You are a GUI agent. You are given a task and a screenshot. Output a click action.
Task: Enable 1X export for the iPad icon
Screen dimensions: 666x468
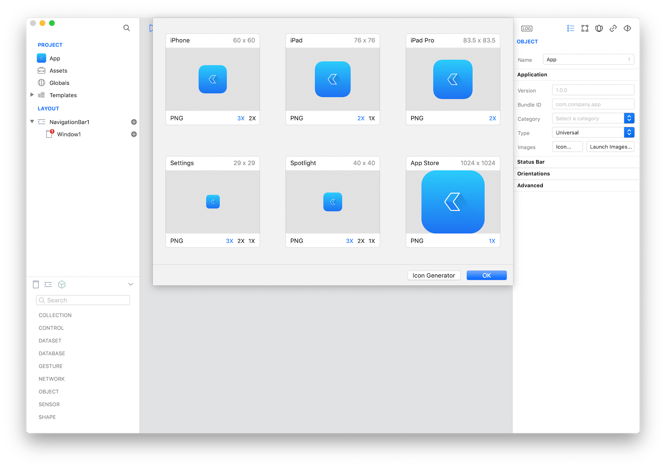pos(372,118)
